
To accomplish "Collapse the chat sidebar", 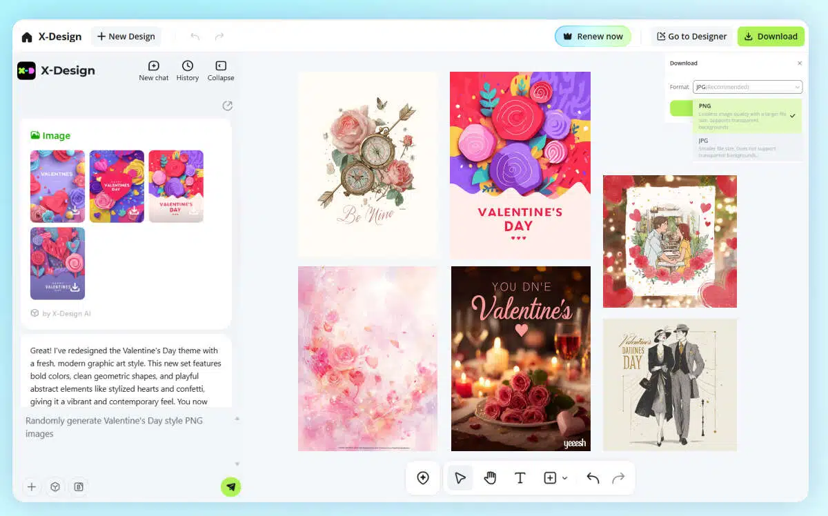I will point(221,70).
